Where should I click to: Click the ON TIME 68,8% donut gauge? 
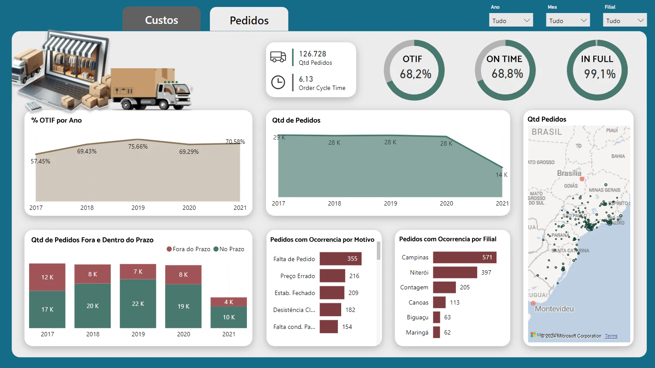505,70
